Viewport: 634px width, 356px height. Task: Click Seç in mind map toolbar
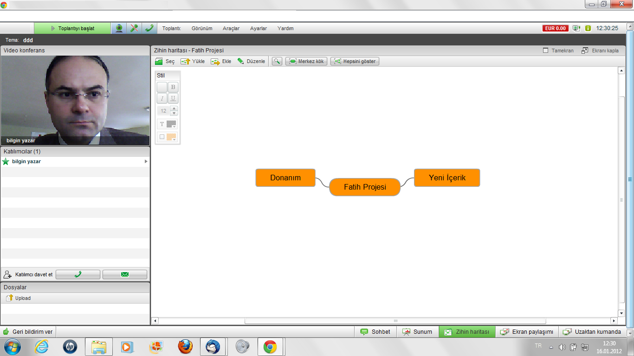point(165,61)
